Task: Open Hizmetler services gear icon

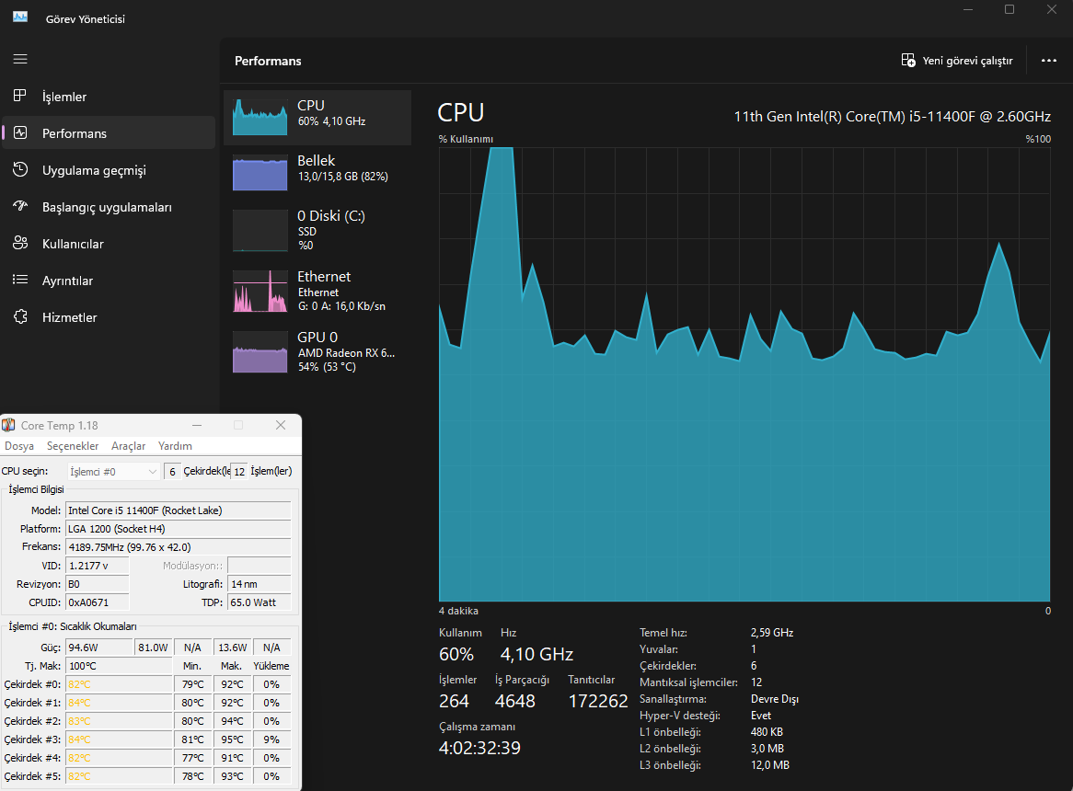Action: [x=20, y=316]
